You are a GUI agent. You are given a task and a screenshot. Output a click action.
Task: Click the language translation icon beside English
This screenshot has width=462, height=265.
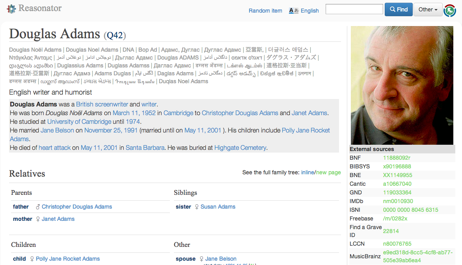[x=293, y=11]
